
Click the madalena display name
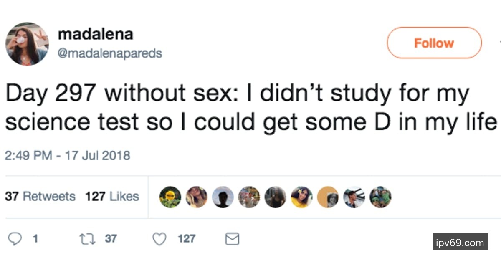[95, 34]
